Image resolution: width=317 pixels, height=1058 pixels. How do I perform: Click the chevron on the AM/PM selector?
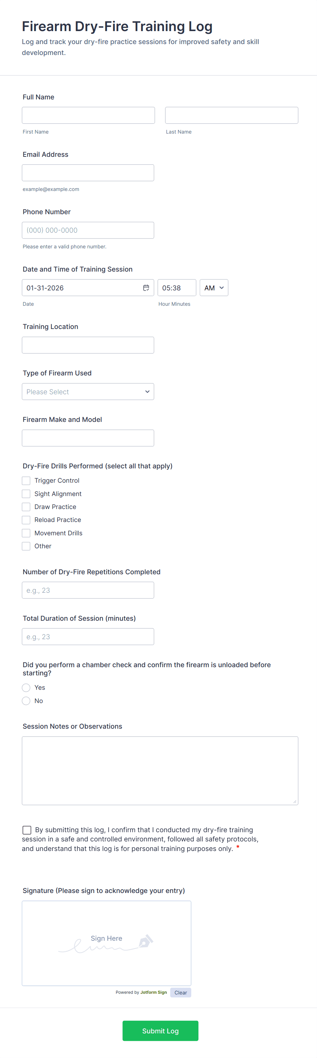[x=221, y=288]
